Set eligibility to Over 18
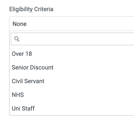134x120 pixels. click(72, 54)
